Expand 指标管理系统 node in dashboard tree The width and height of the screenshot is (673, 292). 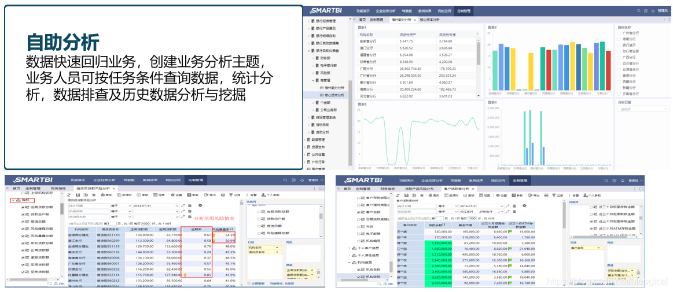pos(309,117)
